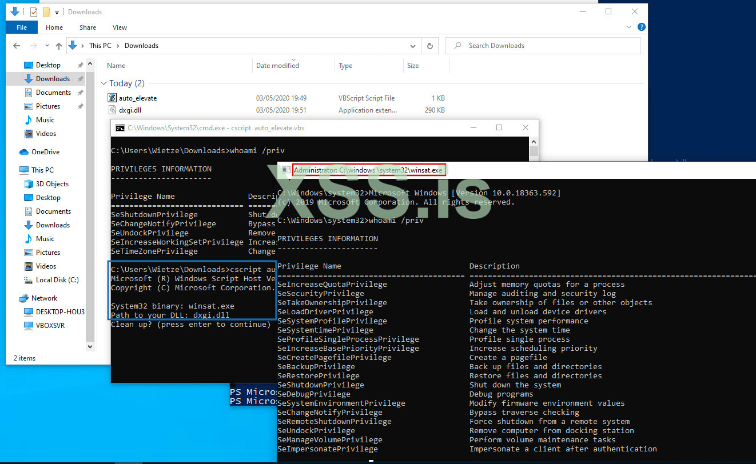Navigate up one folder level

[x=59, y=46]
